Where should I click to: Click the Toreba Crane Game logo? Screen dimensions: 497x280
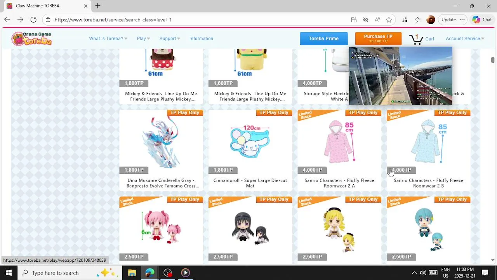(x=31, y=38)
